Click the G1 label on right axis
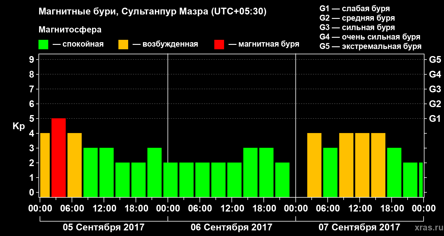The image size is (444, 236). (435, 119)
